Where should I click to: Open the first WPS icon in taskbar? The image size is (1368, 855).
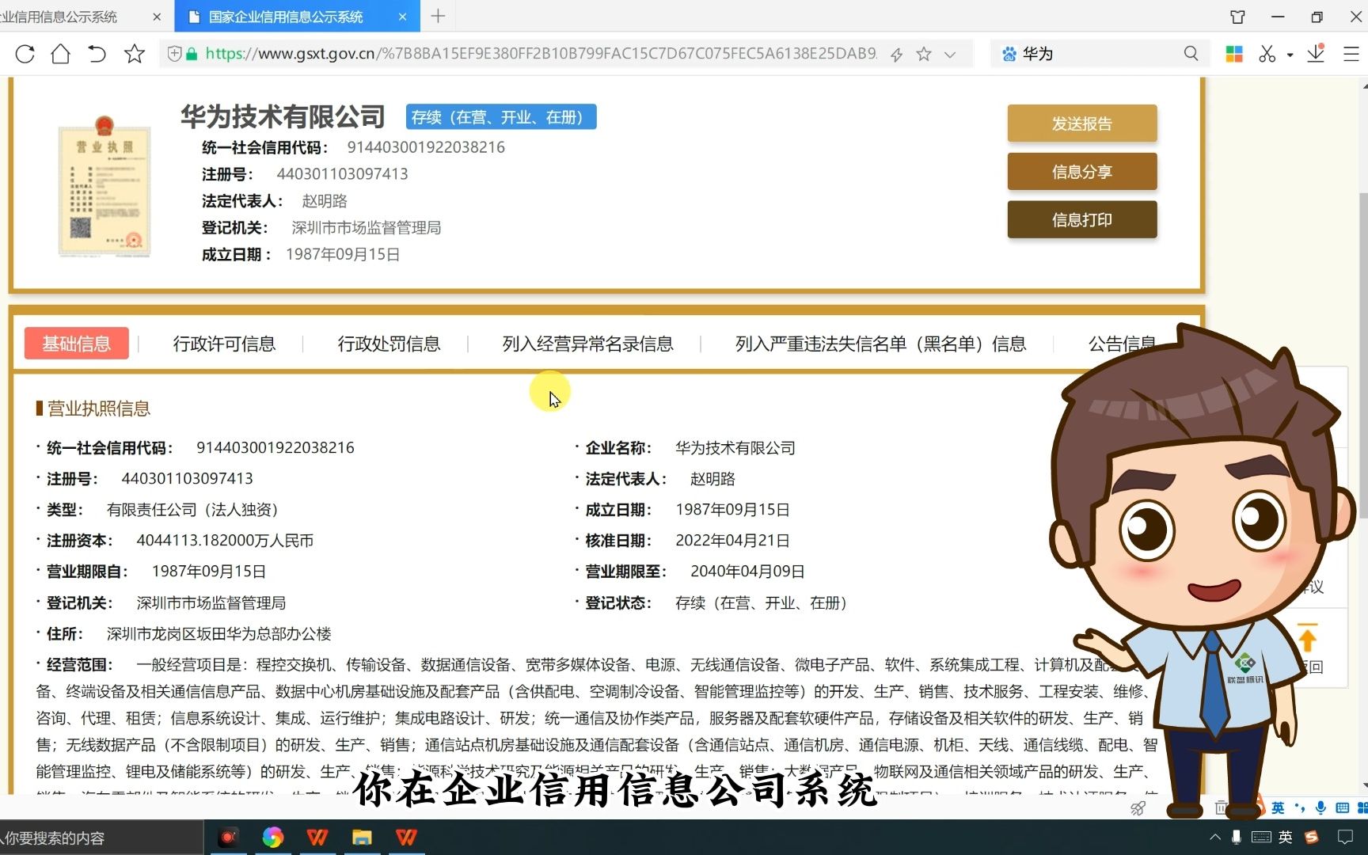tap(317, 837)
